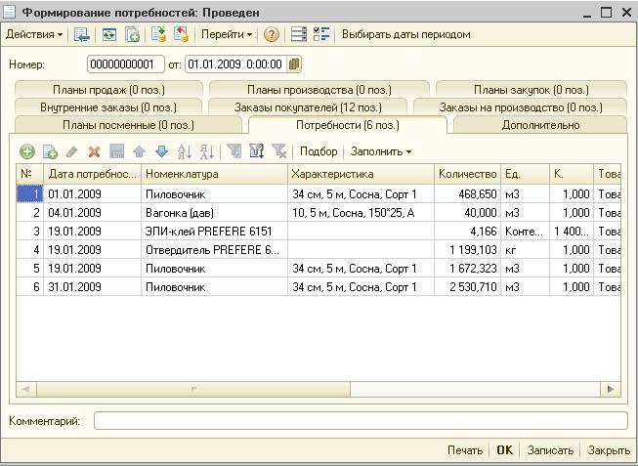Click the clear filter icon
Viewport: 638px width, 466px height.
pyautogui.click(x=279, y=151)
